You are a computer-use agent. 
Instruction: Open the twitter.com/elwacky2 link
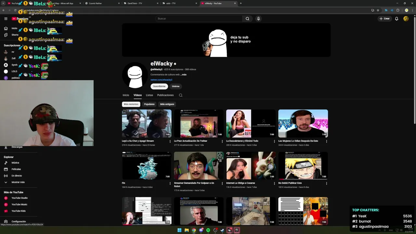tap(161, 80)
